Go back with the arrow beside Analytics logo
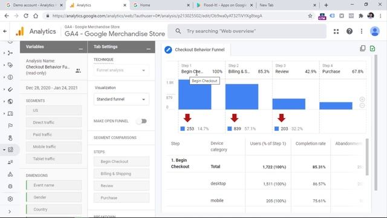387x218 pixels. coord(5,31)
